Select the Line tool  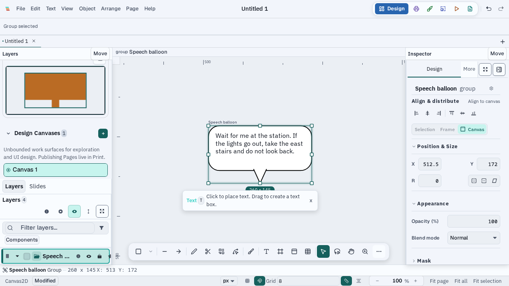pyautogui.click(x=165, y=251)
